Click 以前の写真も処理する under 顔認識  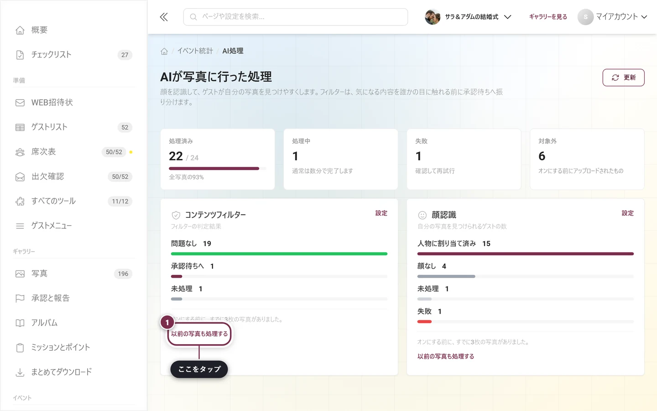pos(446,357)
